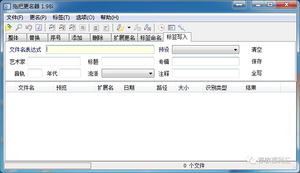This screenshot has height=173, width=300.
Task: Click the application icon in title bar
Action: [x=7, y=7]
